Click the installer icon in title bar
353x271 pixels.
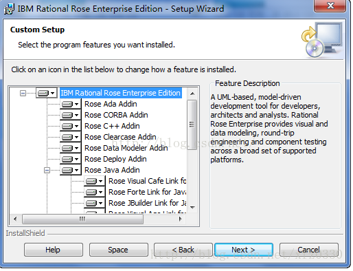(9, 9)
